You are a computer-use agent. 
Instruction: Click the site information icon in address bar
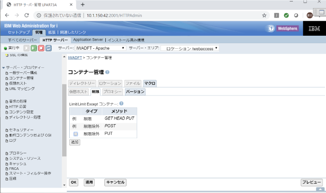point(39,16)
